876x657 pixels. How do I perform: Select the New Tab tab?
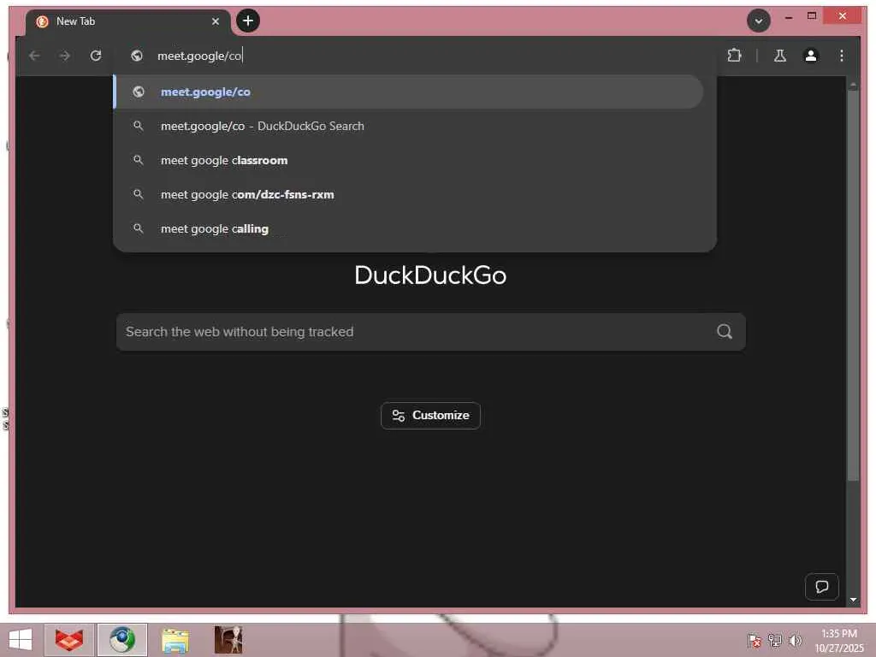click(128, 21)
